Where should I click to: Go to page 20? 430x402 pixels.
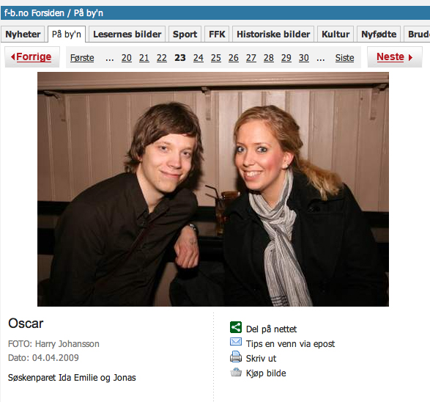click(x=127, y=58)
